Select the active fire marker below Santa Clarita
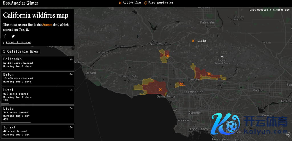Image resolution: width=292 pixels, height=141 pixels. (x=167, y=56)
